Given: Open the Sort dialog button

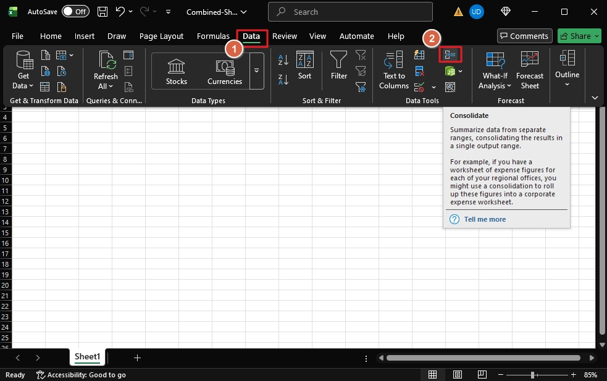Looking at the screenshot, I should (304, 66).
